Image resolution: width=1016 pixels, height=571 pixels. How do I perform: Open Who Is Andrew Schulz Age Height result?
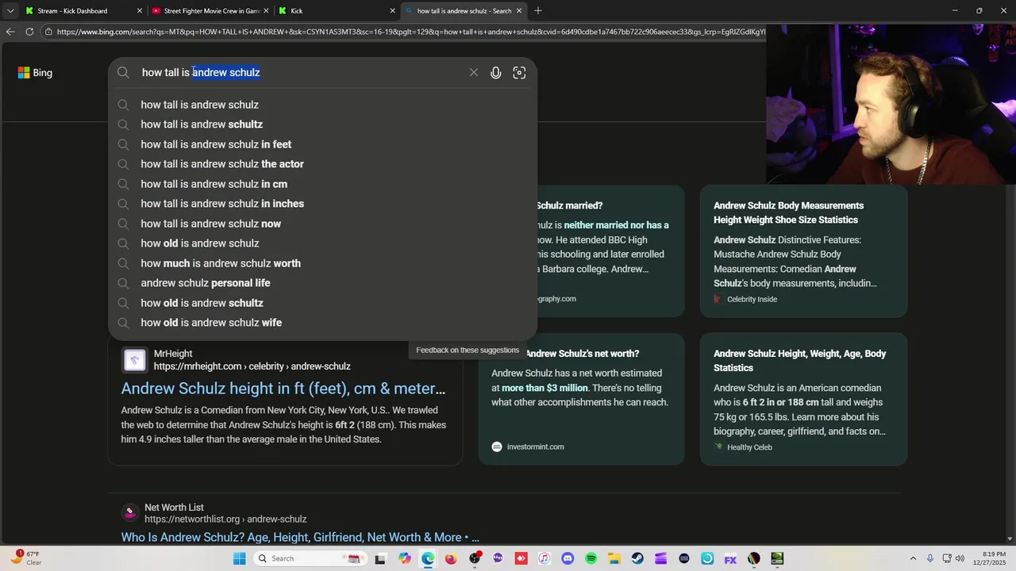[x=300, y=537]
